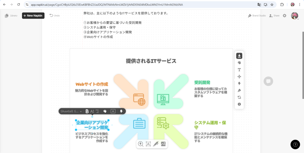This screenshot has height=153, width=304.
Task: Open the Library panel
Action: pyautogui.click(x=11, y=16)
